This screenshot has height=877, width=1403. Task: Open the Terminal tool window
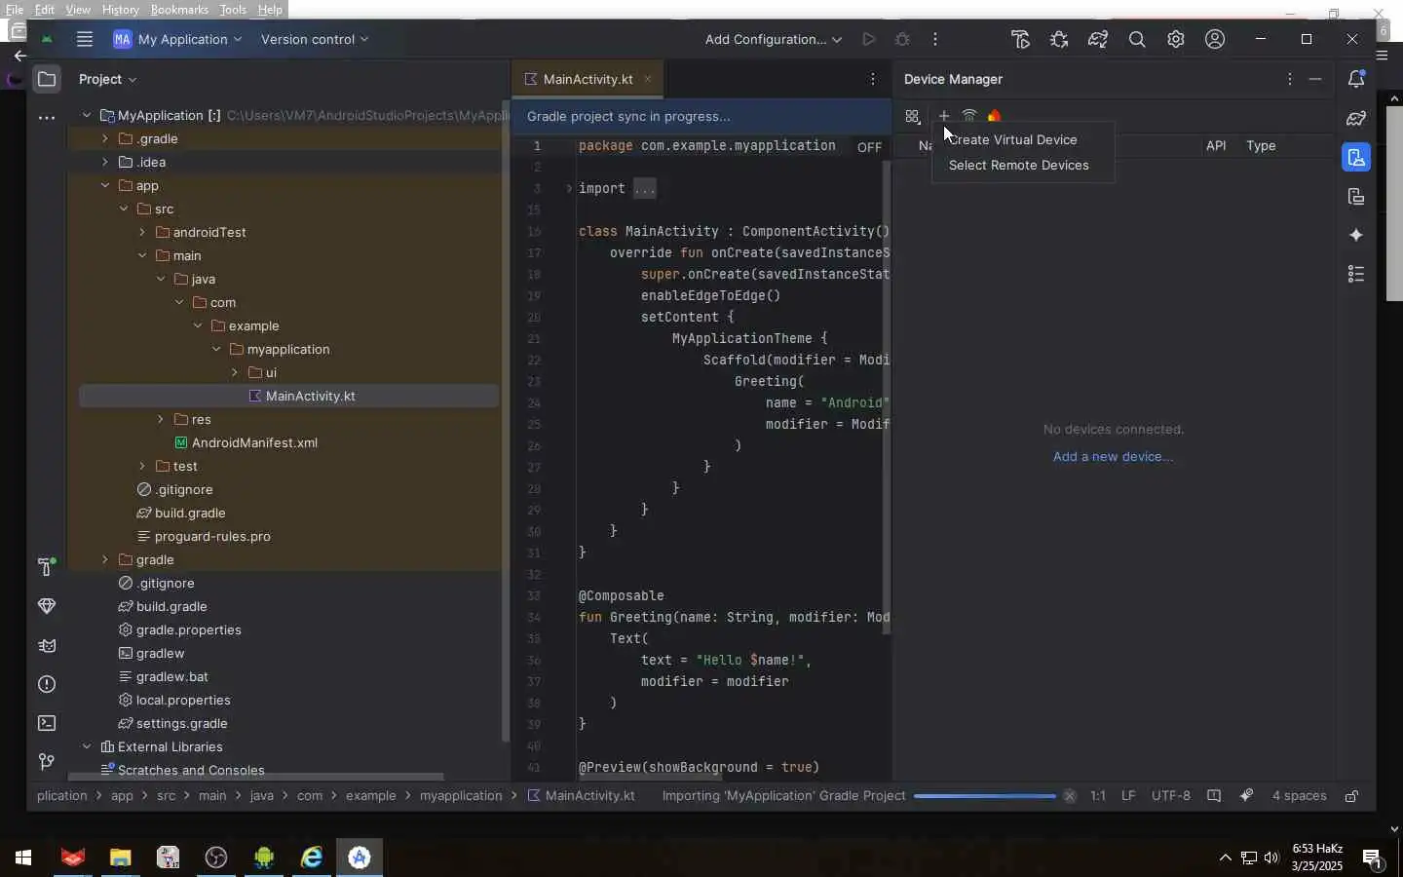tap(47, 723)
